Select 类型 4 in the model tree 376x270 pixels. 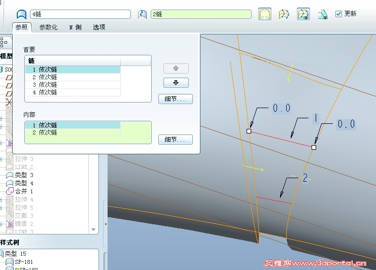point(24,183)
